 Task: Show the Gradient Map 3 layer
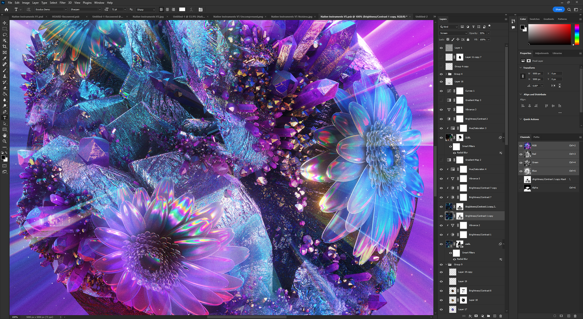pyautogui.click(x=441, y=100)
